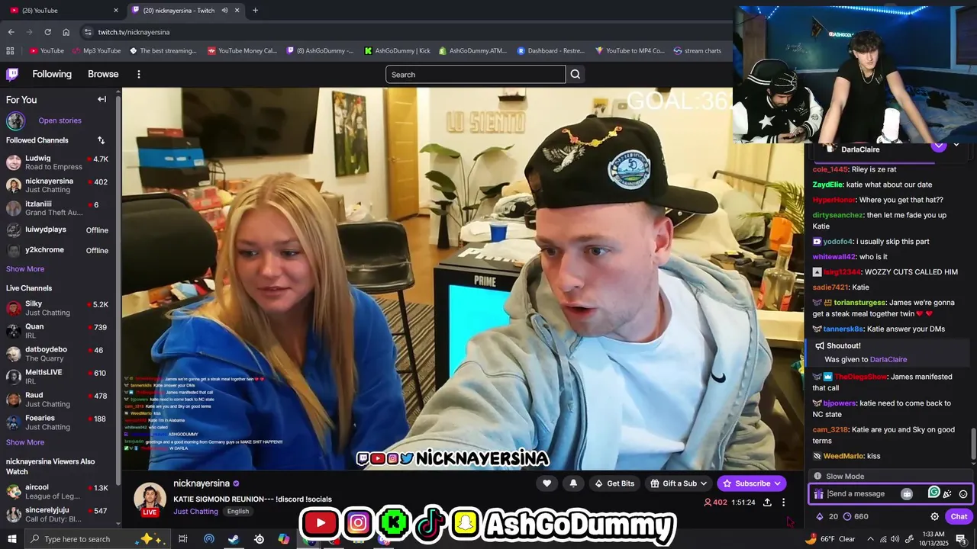Click the taskbar weather widget 66°F
Viewport: 977px width, 549px height.
[x=830, y=539]
